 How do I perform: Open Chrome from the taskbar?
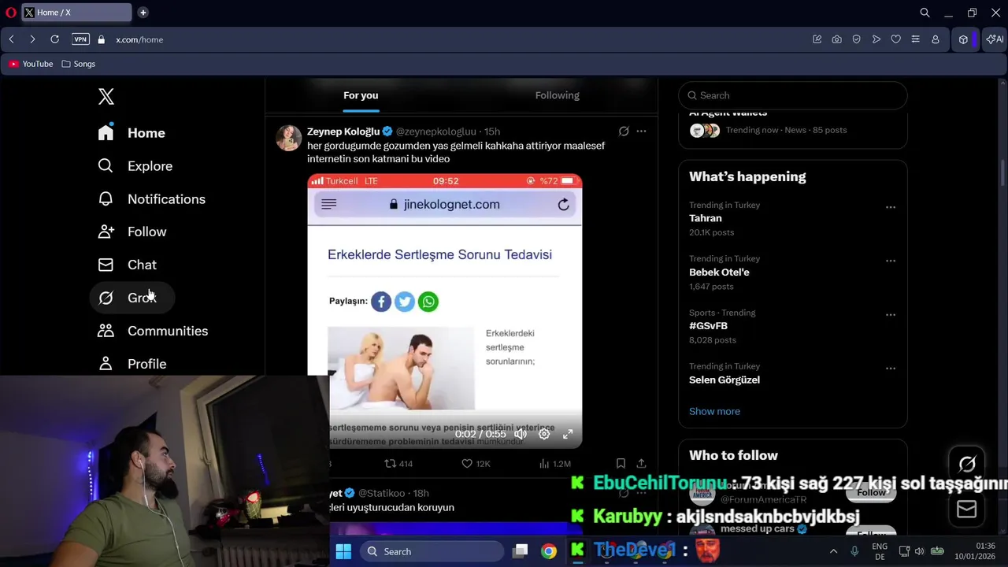(x=549, y=551)
